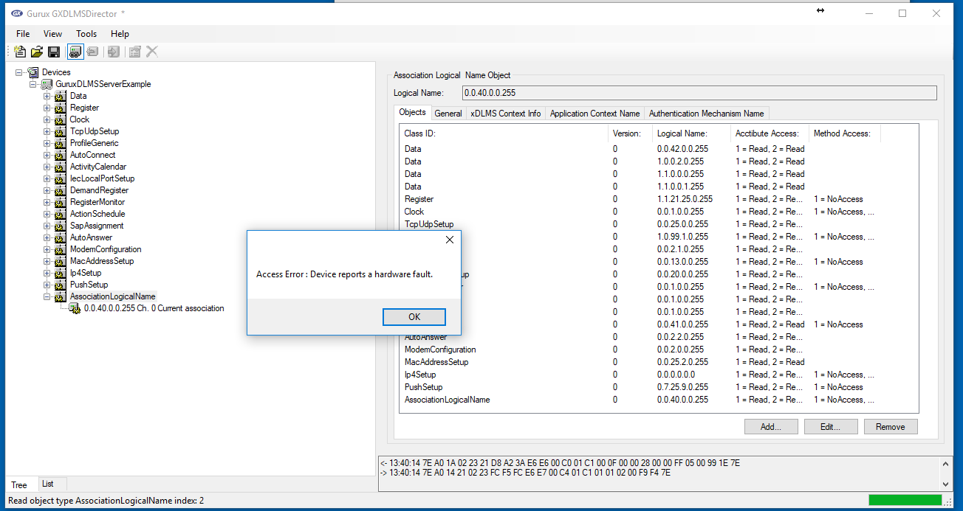Expand the Ip4Setup tree node
Screen dimensions: 963x511
pos(47,273)
